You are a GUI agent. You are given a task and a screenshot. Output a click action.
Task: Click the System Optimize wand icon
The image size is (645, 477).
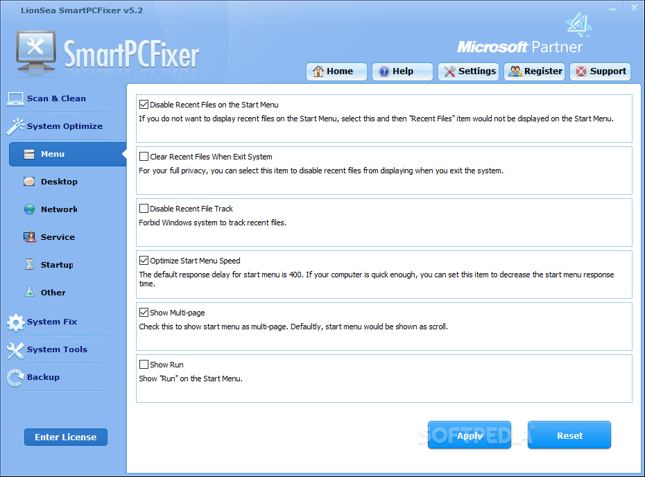(x=16, y=126)
